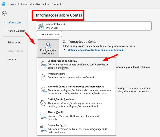Image resolution: width=160 pixels, height=137 pixels.
Task: Select the Atualizar Senha menu entry
Action: point(57,74)
